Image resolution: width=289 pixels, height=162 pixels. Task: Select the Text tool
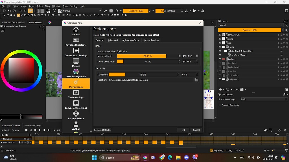(x=8, y=15)
